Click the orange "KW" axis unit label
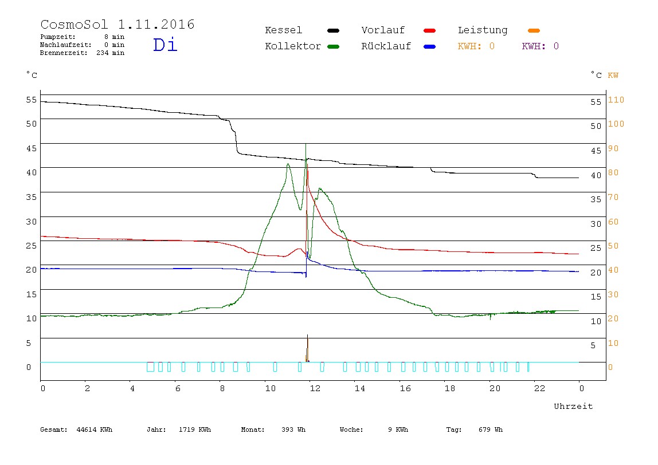 click(x=613, y=76)
